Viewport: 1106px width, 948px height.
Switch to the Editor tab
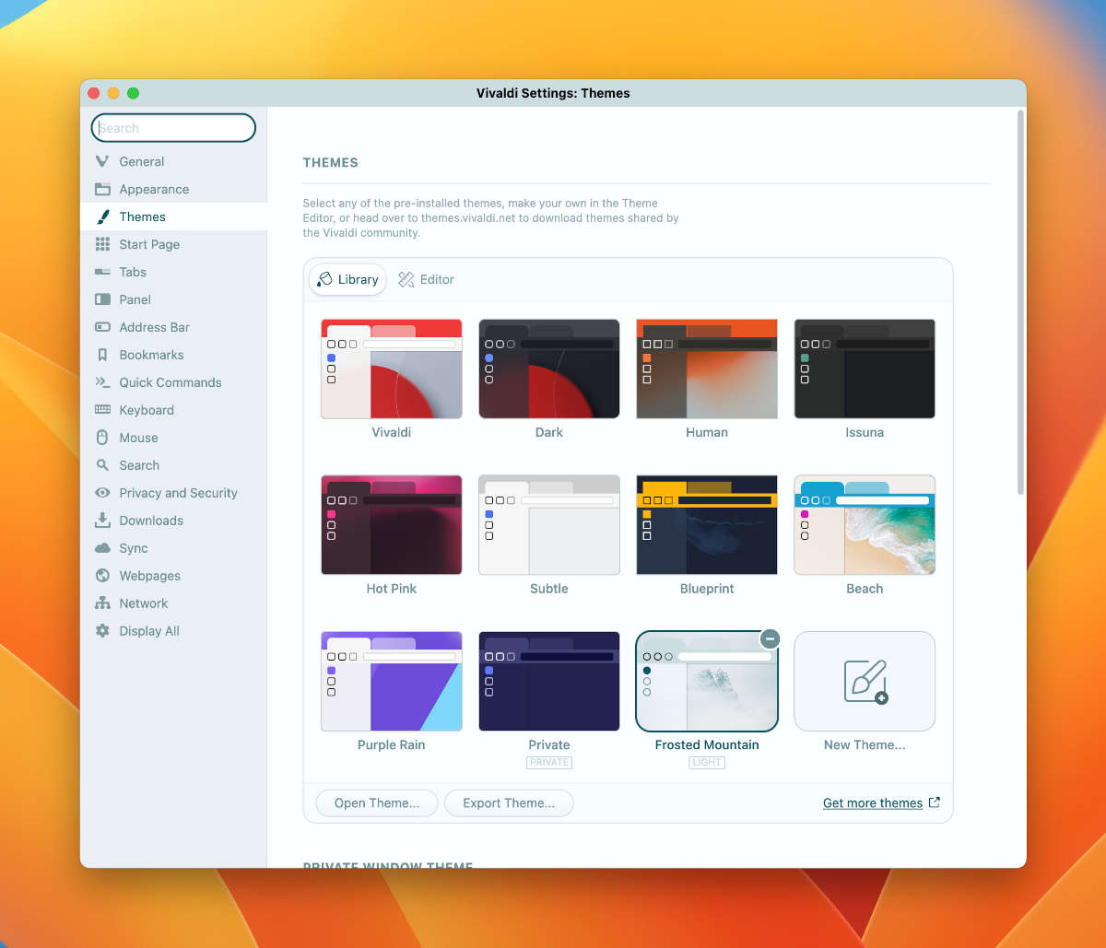426,279
